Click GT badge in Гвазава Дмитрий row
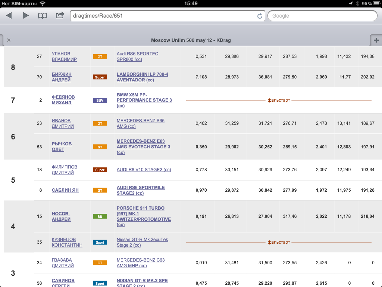This screenshot has width=382, height=287. click(x=100, y=263)
